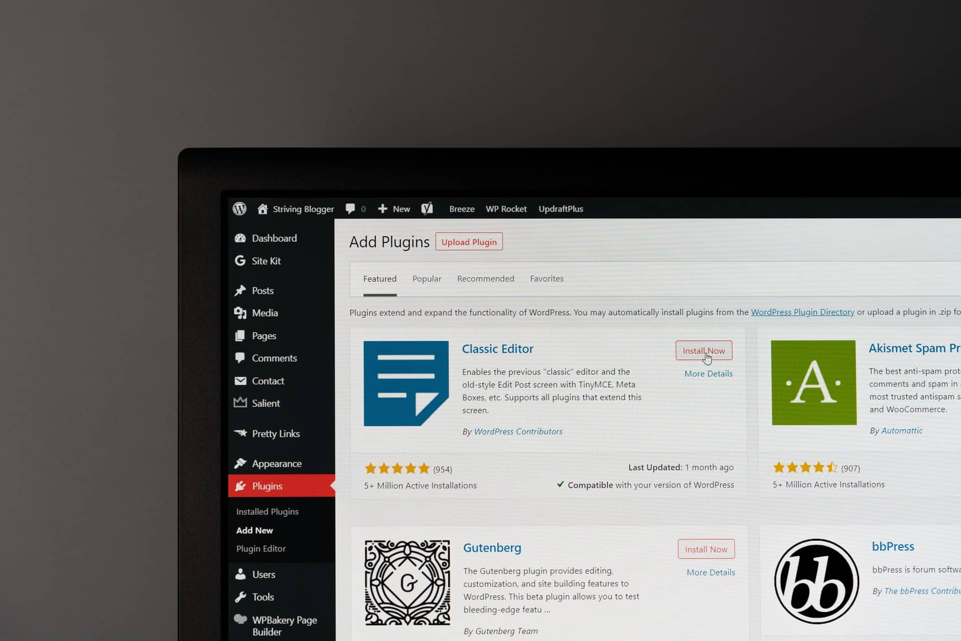The width and height of the screenshot is (961, 641).
Task: Click the Add New menu item
Action: click(254, 529)
